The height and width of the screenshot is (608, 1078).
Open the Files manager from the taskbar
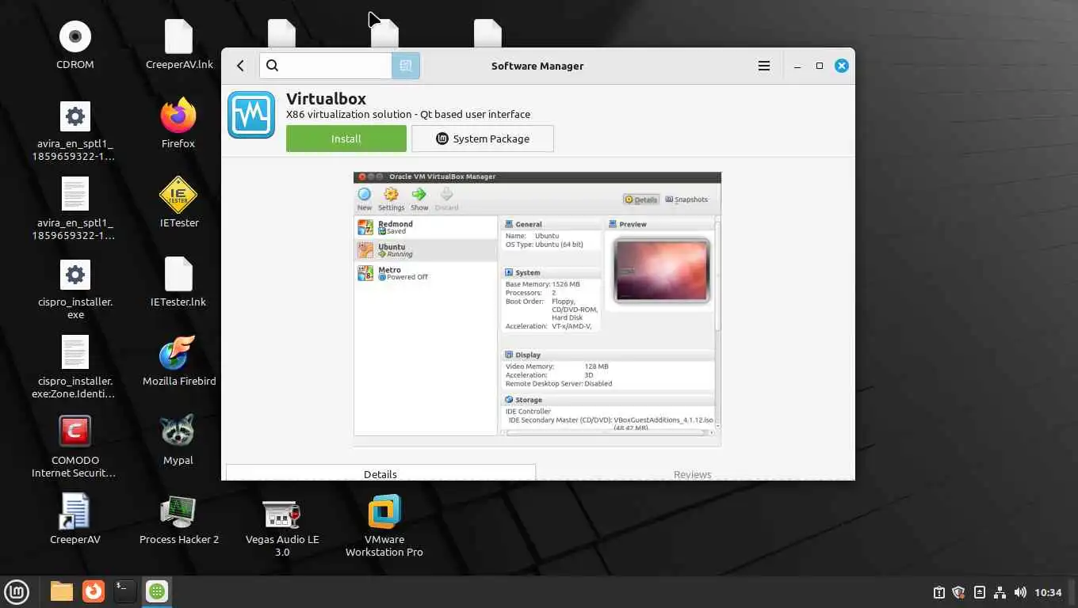(x=62, y=591)
